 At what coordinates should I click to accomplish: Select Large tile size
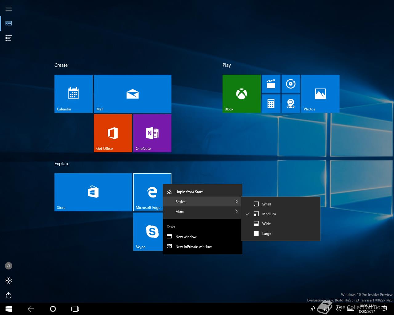281,233
